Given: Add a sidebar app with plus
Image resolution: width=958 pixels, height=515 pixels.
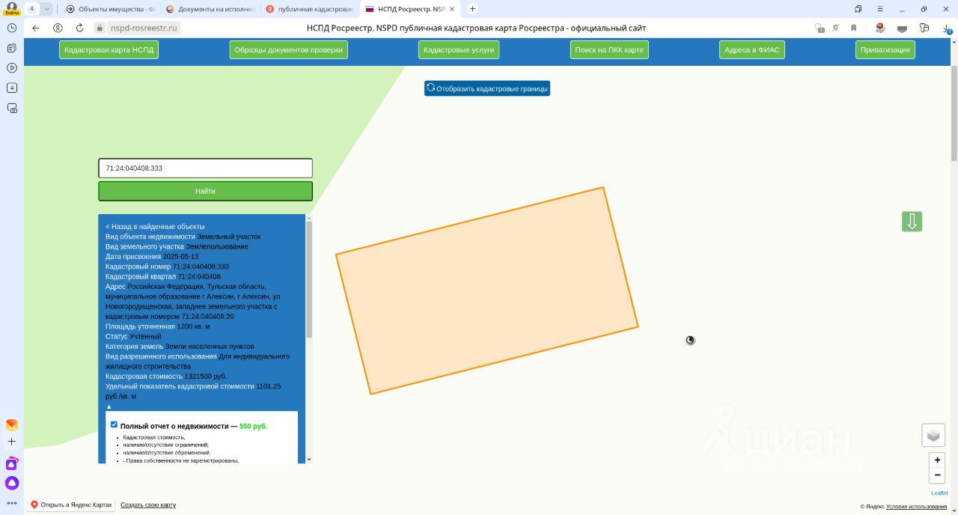Looking at the screenshot, I should click(x=11, y=442).
